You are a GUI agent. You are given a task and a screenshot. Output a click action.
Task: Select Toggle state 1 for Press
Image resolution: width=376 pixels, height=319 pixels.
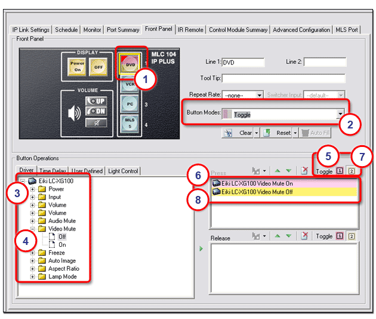(340, 171)
